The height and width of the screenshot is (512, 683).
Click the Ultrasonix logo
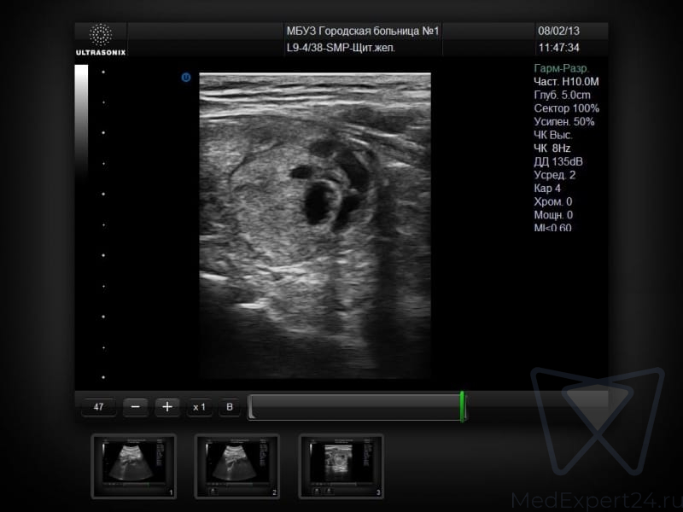click(x=101, y=39)
